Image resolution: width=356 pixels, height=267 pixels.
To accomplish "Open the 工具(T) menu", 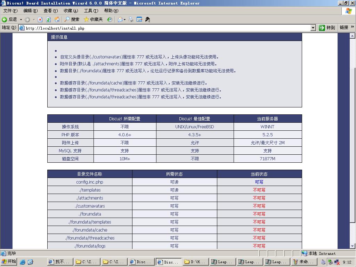I will pyautogui.click(x=91, y=11).
